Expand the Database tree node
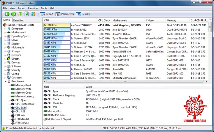Image resolution: width=214 pixels, height=132 pixels. (5, 78)
